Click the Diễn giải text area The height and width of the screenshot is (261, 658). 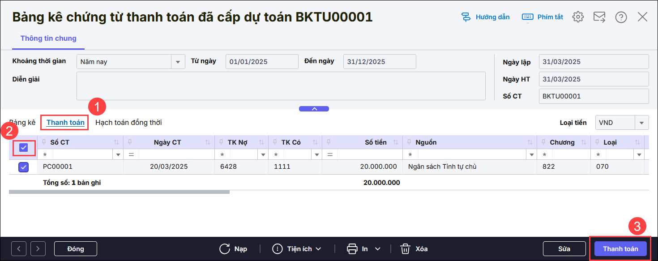[281, 86]
